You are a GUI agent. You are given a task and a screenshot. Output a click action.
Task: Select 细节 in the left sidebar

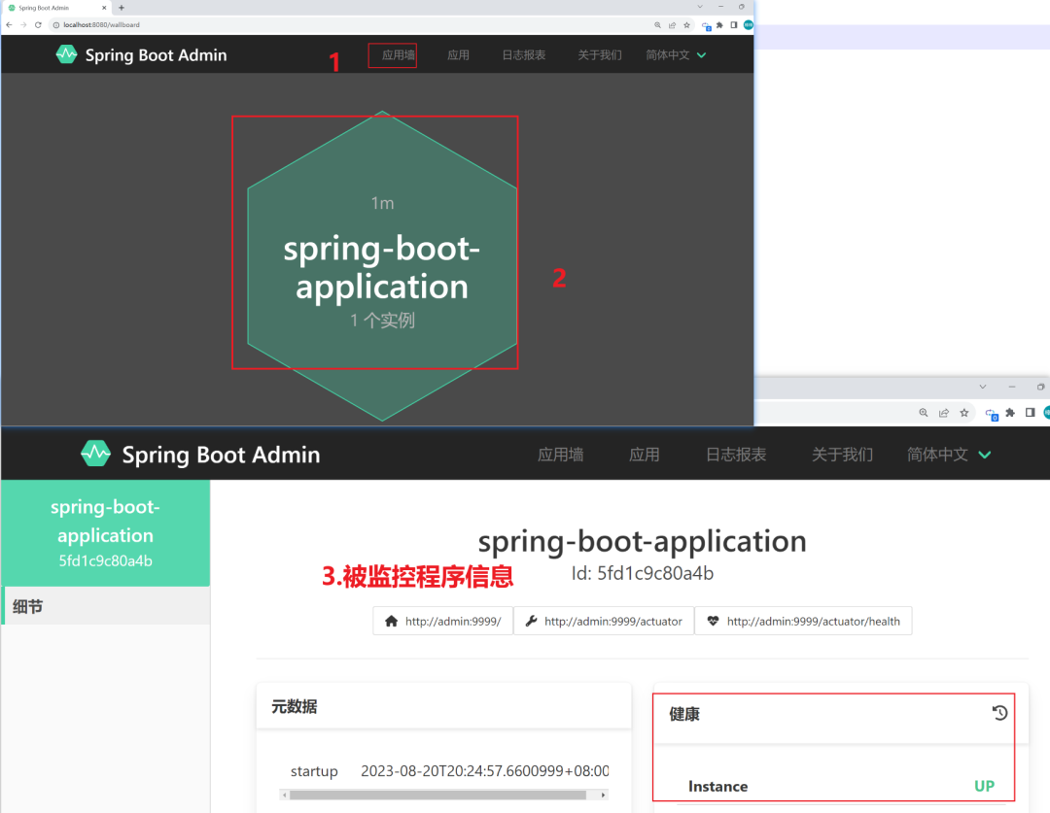pos(106,606)
